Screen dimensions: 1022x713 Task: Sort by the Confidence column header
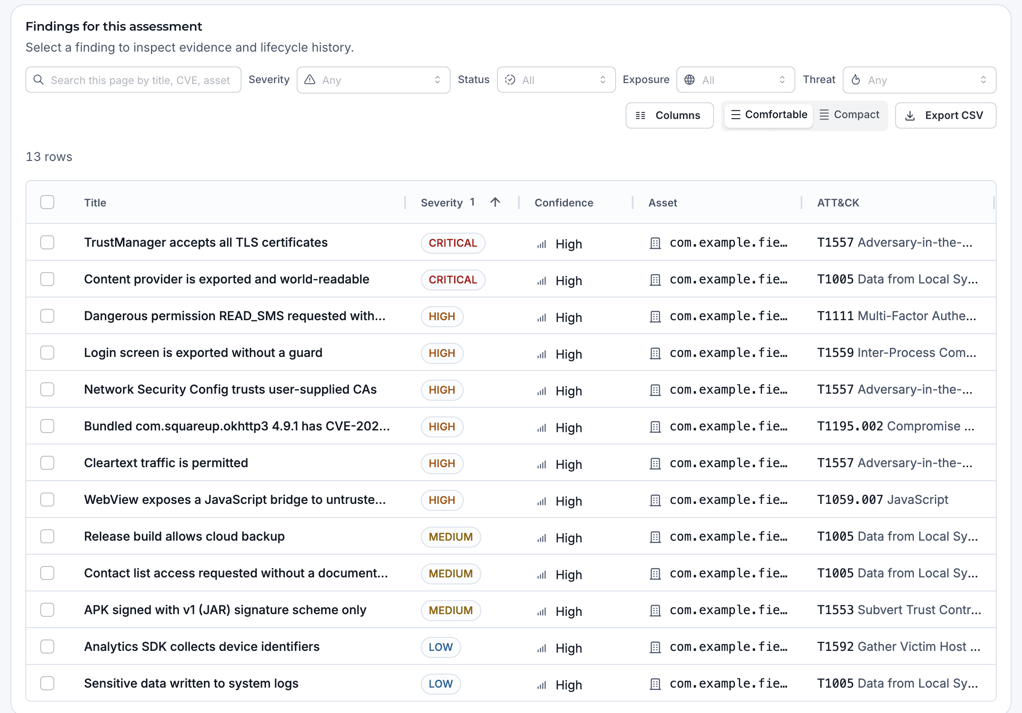click(563, 203)
